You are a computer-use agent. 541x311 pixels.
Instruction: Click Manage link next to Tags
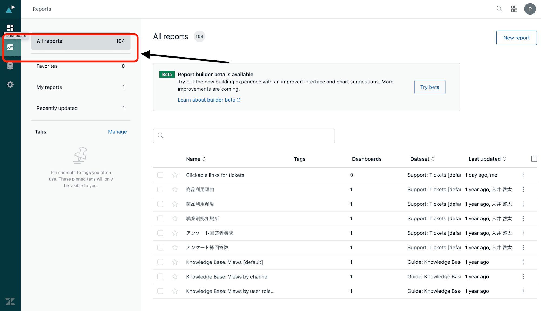117,132
